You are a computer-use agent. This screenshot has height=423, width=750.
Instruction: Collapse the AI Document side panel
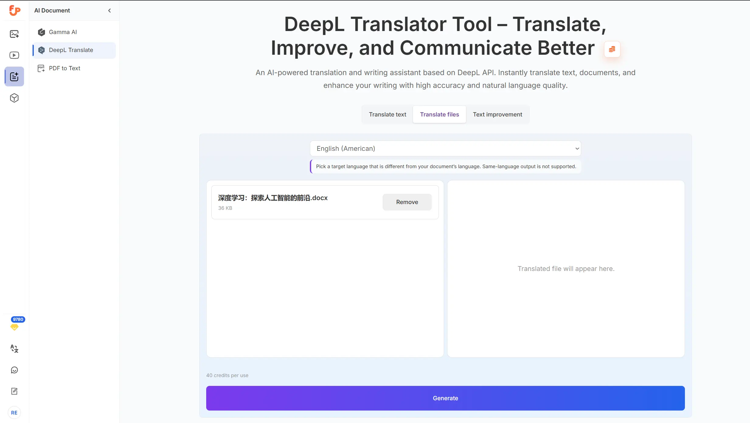coord(109,10)
